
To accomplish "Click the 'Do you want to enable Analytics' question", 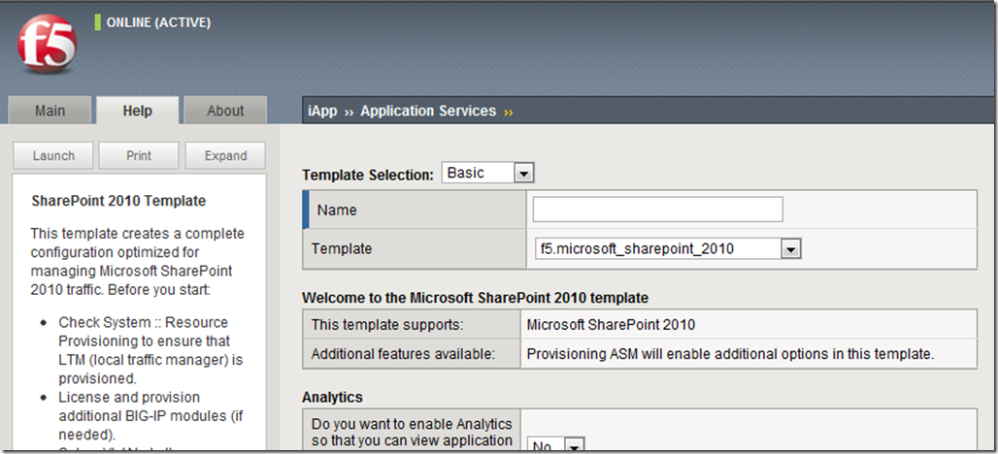I will coord(412,433).
